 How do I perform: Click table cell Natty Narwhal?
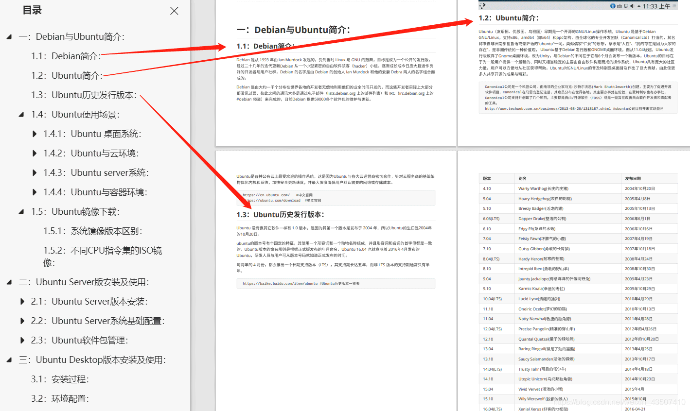(545, 319)
